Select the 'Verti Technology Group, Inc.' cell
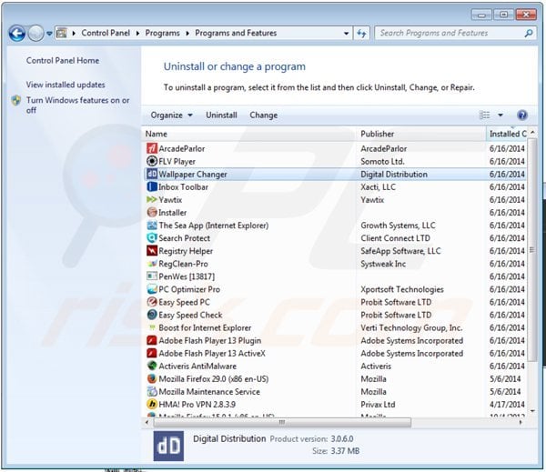This screenshot has height=472, width=546. (x=411, y=328)
